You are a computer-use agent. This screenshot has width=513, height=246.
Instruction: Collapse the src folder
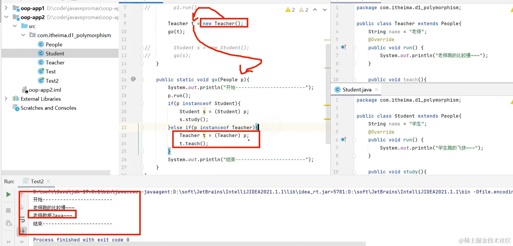point(15,26)
